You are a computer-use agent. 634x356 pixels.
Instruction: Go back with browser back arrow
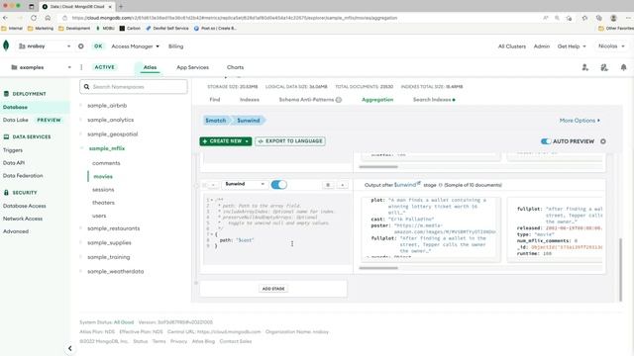tap(5, 18)
